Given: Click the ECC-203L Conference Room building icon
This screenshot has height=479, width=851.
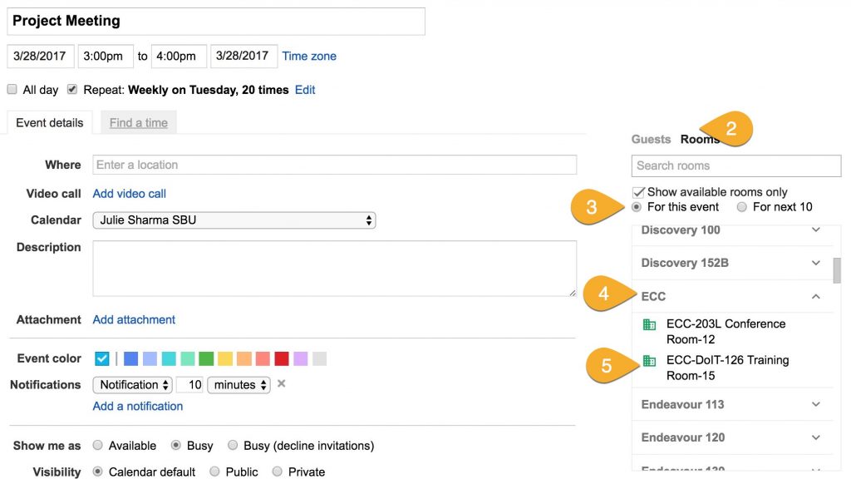Looking at the screenshot, I should click(650, 324).
